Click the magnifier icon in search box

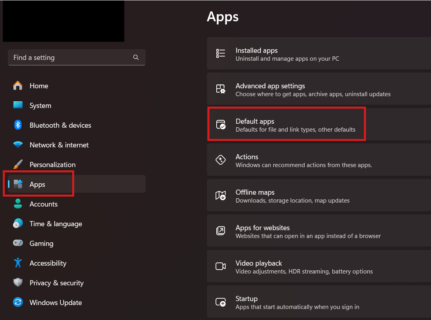click(x=136, y=58)
